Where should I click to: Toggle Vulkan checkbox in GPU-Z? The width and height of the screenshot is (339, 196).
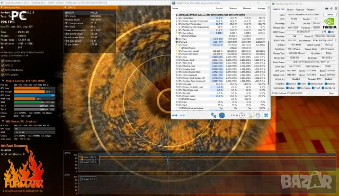coord(287,88)
